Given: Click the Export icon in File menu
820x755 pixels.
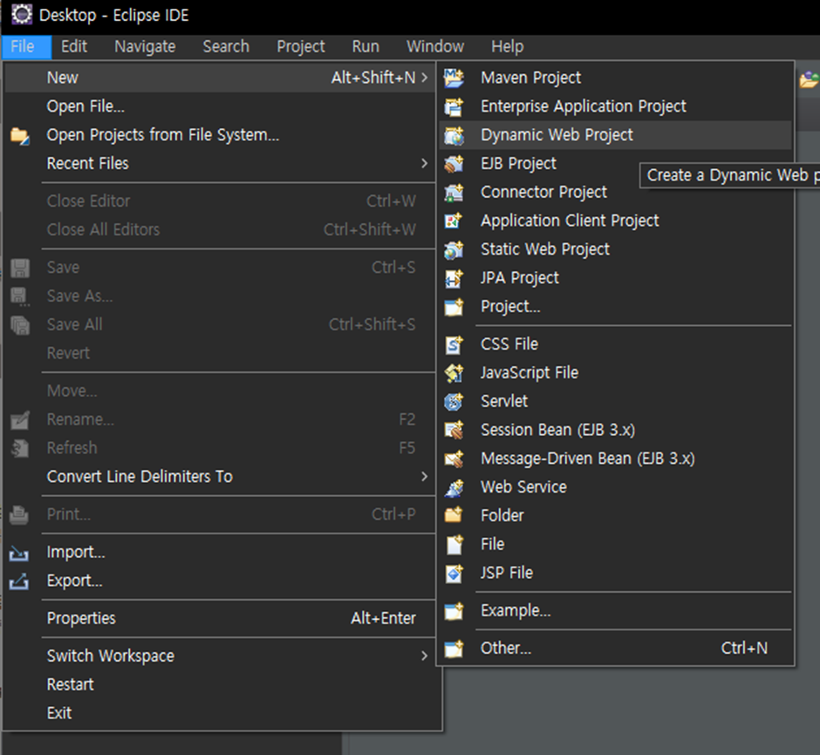Looking at the screenshot, I should [19, 581].
